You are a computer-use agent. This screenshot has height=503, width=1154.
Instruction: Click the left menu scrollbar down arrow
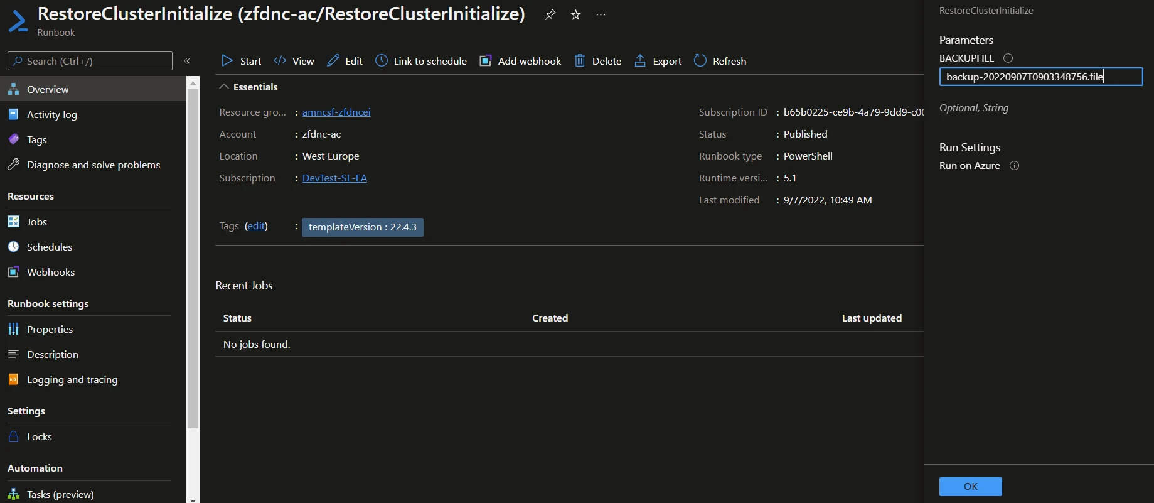(193, 499)
